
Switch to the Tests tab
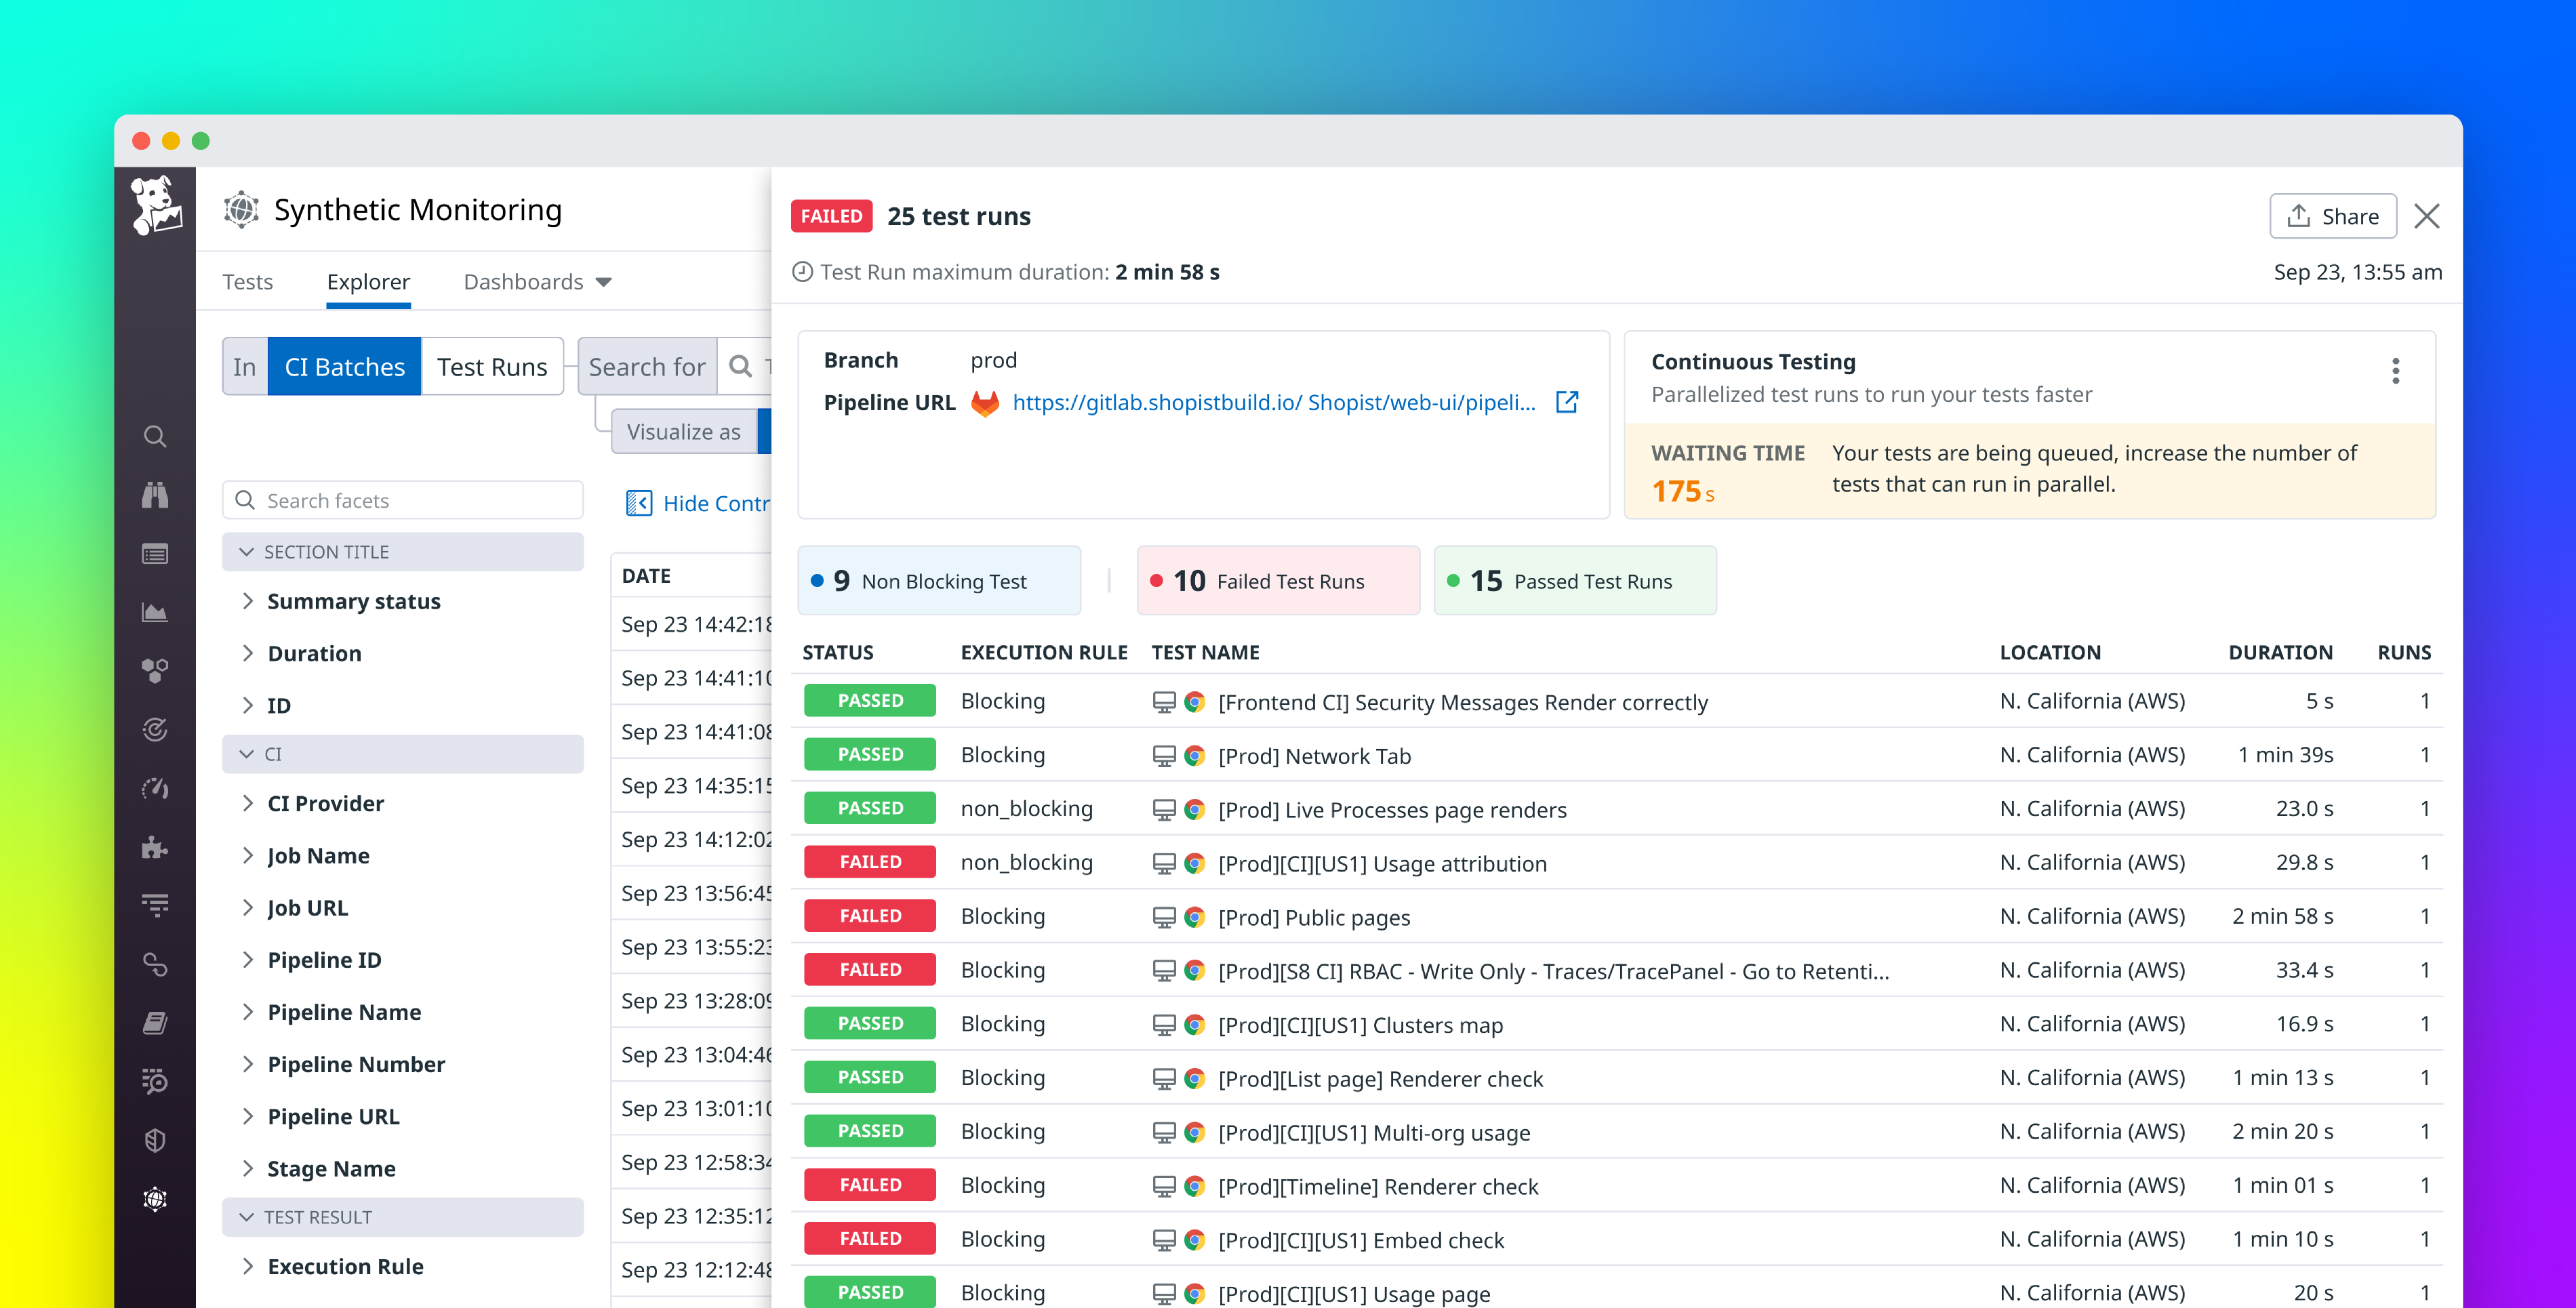(247, 281)
